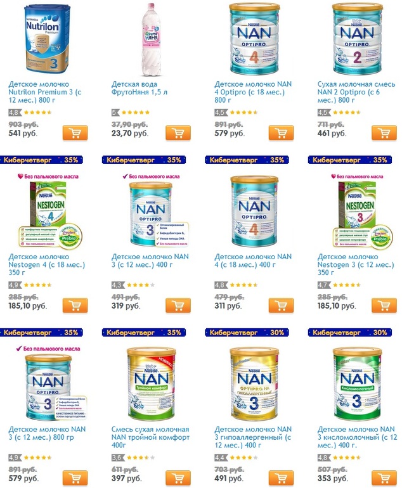Click the star rating of NAN 3 гипоаллергенный
Screen dimensions: 402x488
[243, 458]
